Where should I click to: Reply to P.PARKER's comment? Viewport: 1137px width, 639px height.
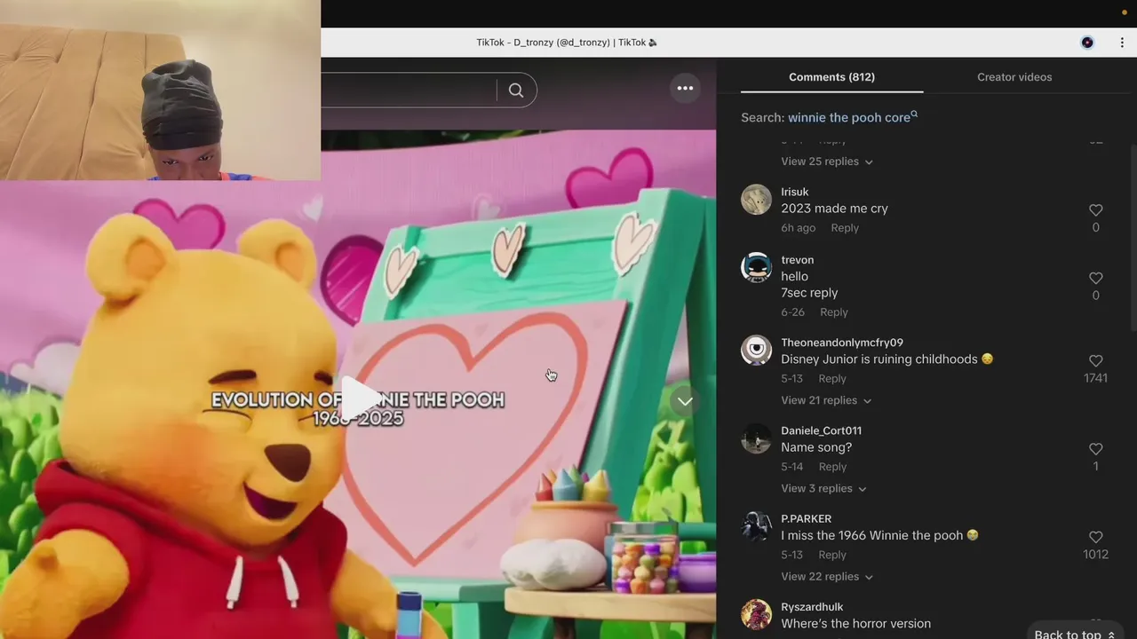point(832,555)
